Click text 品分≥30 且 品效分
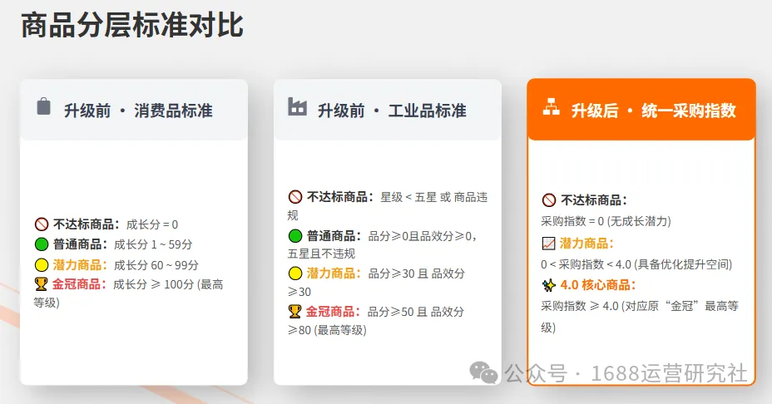This screenshot has height=404, width=772. (x=417, y=273)
